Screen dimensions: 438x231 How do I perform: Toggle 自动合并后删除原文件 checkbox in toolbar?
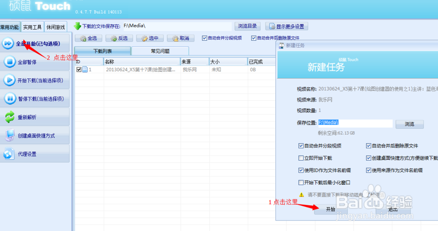pyautogui.click(x=254, y=38)
